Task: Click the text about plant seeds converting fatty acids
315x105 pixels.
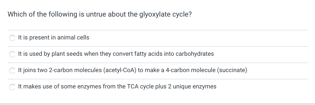Action: click(x=116, y=54)
